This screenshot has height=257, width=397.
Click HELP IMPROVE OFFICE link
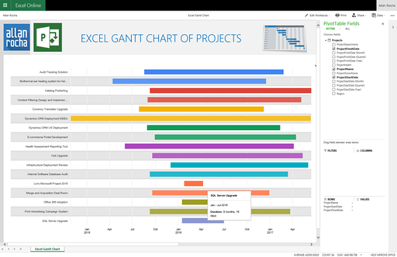click(x=383, y=255)
